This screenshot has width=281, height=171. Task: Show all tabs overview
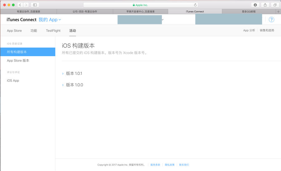pos(275,5)
